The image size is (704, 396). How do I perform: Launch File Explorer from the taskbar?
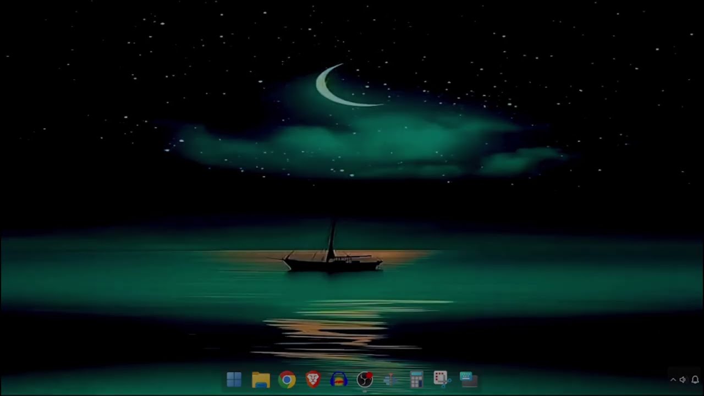[261, 380]
